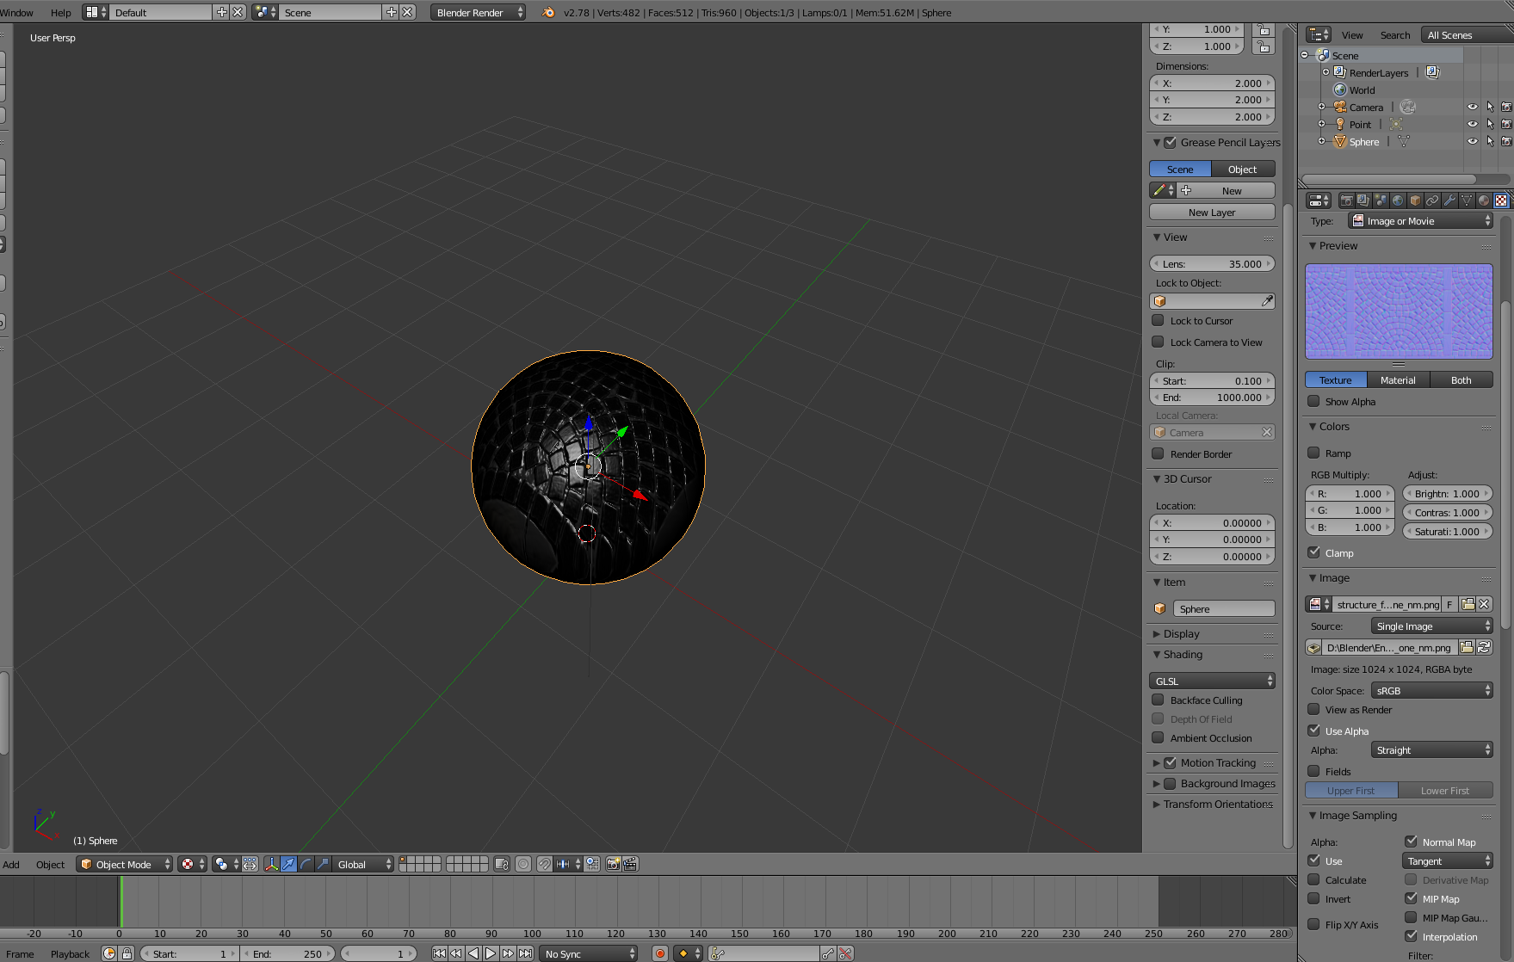1514x962 pixels.
Task: Enable Lock to Cursor checkbox
Action: [1159, 320]
